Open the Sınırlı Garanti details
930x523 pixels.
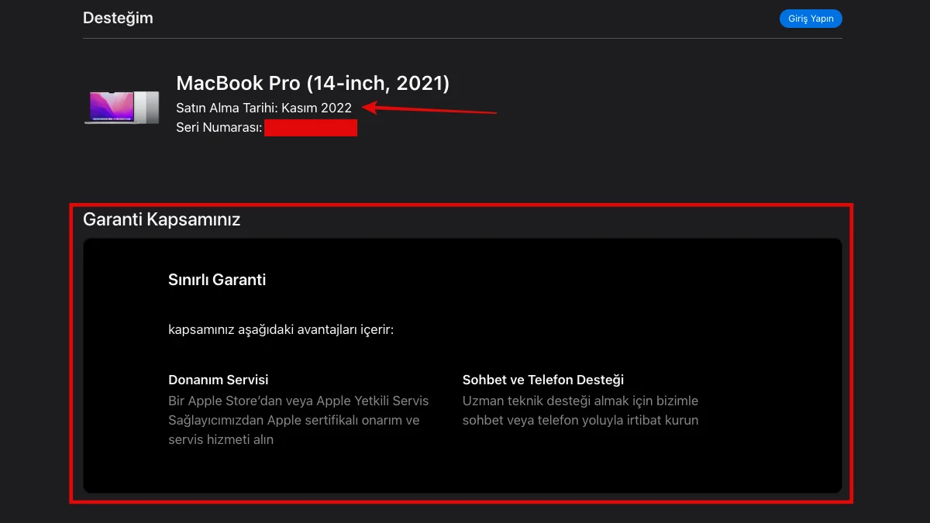[217, 279]
